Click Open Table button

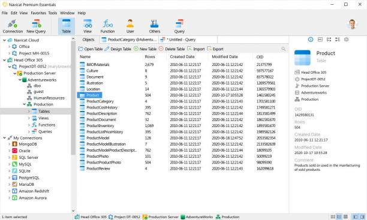click(x=91, y=49)
